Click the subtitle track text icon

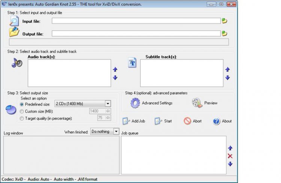coord(132,62)
